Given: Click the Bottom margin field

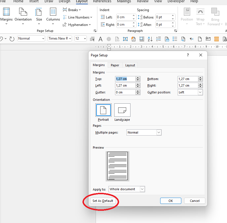Looking at the screenshot, I should (188, 79).
